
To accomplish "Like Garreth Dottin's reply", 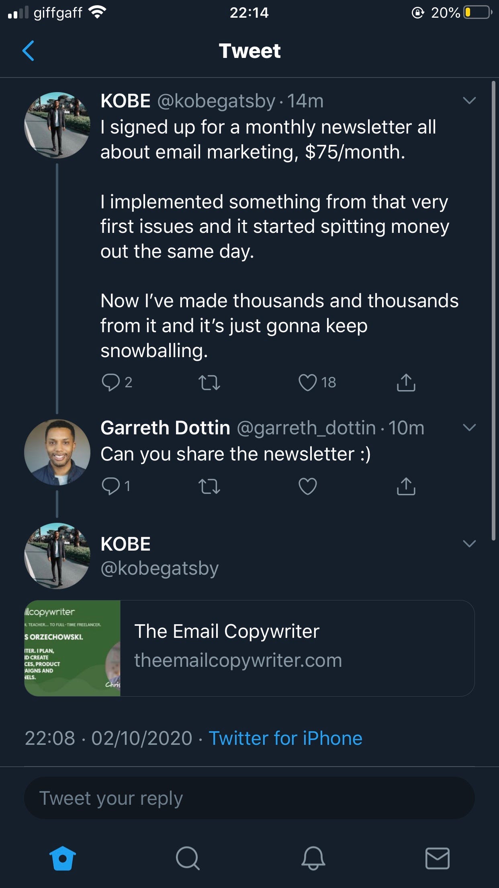I will pos(308,486).
